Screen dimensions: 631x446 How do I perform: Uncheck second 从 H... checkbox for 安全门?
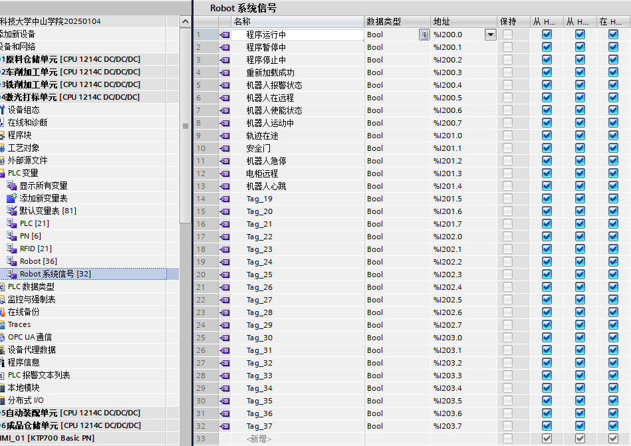(x=580, y=148)
